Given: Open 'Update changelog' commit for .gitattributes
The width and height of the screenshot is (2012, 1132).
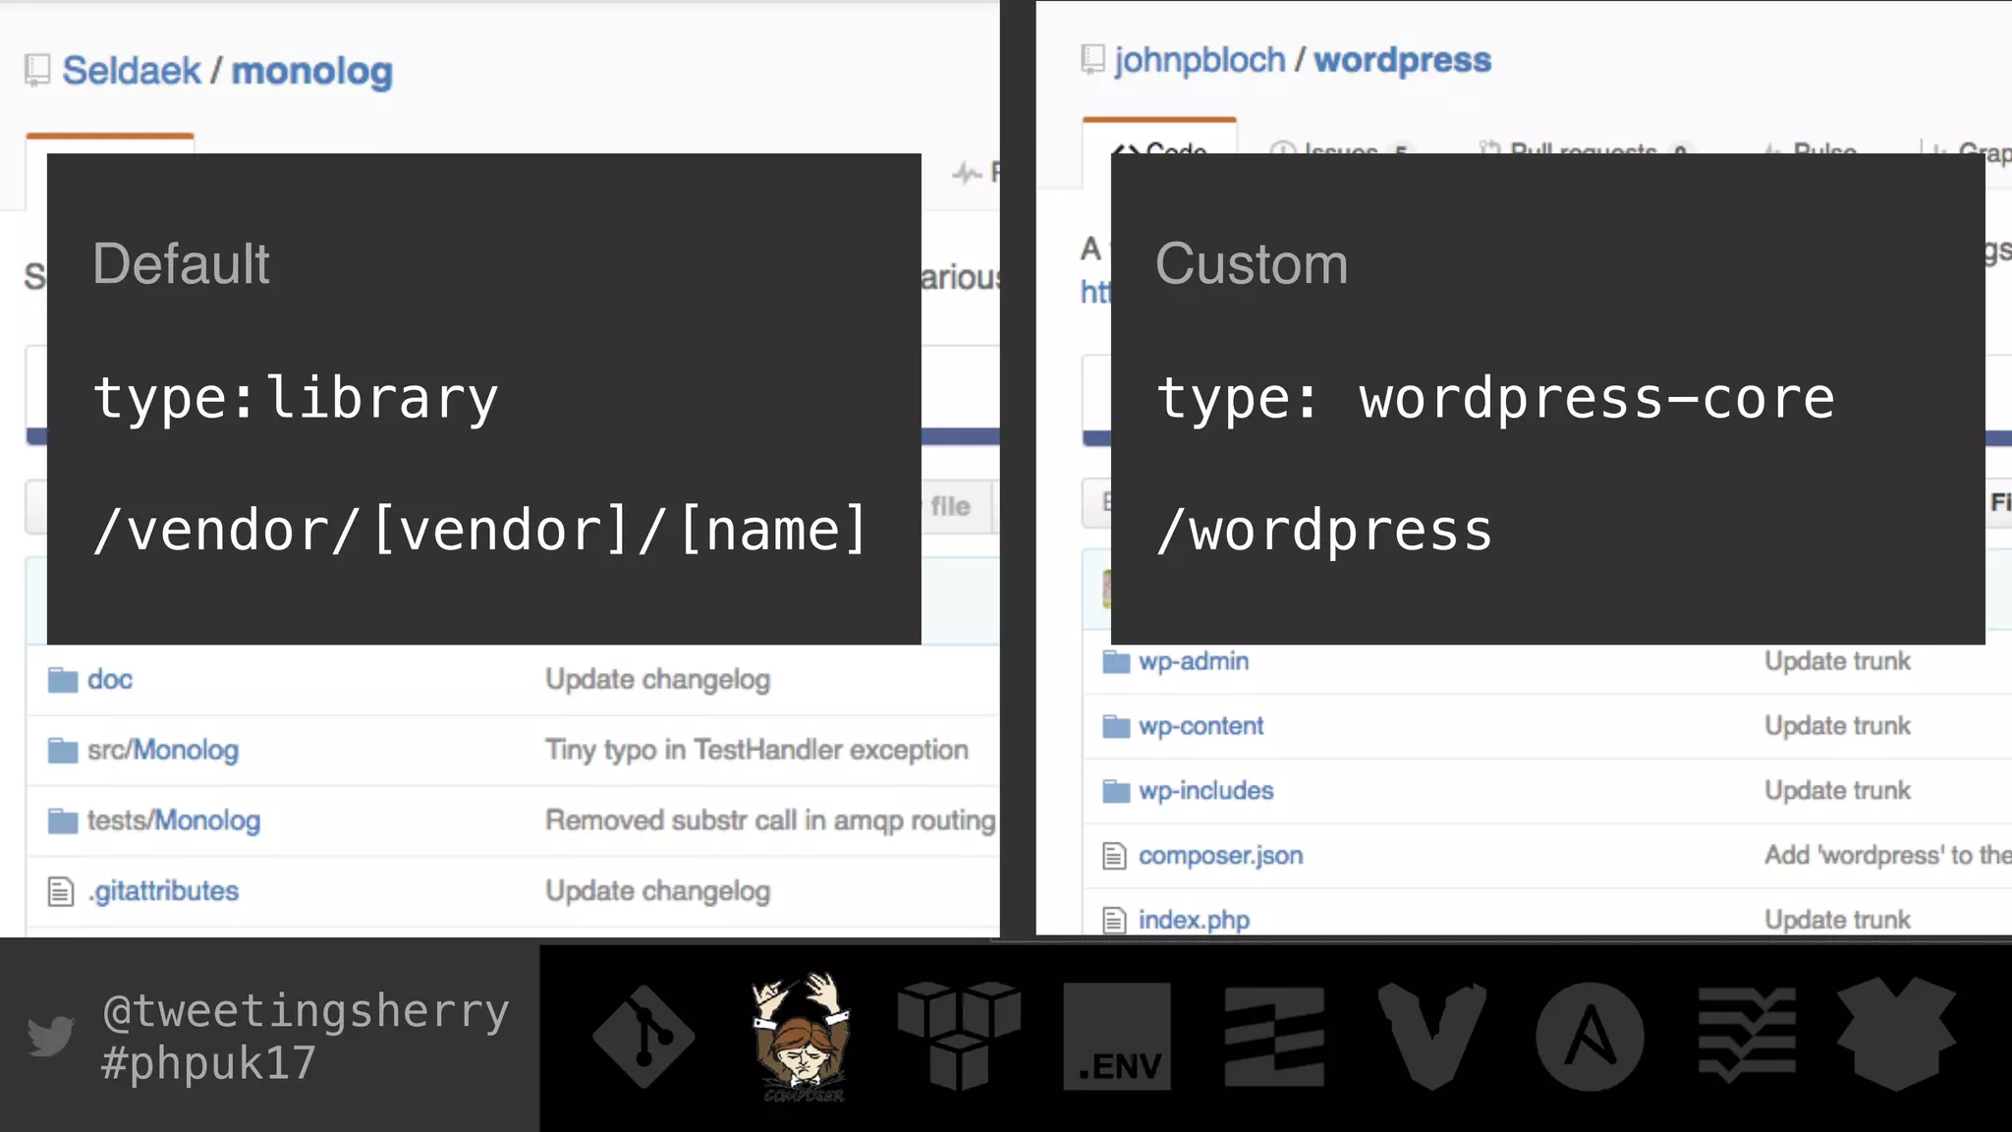Looking at the screenshot, I should 657,891.
